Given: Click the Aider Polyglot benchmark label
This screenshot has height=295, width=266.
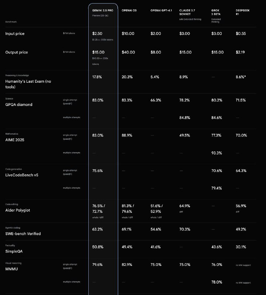Looking at the screenshot, I should point(17,210).
